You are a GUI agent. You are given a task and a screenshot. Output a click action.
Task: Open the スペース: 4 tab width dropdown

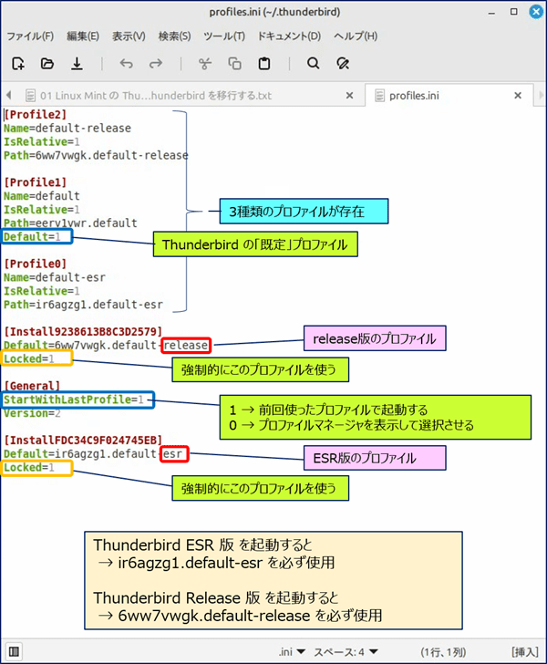346,652
